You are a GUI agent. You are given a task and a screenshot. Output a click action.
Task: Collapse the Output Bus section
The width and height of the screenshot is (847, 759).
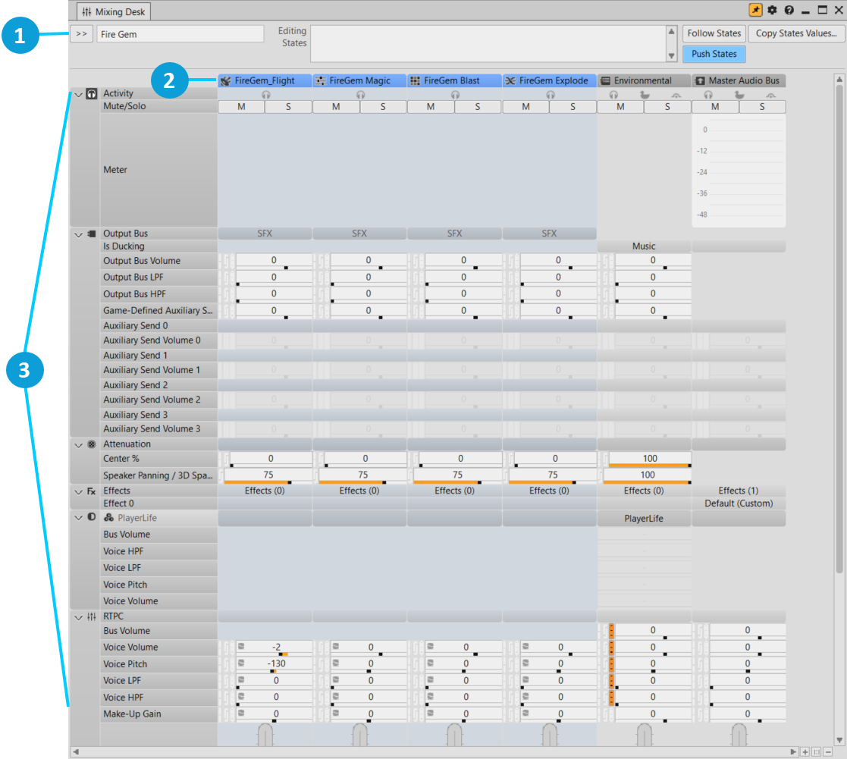coord(78,234)
